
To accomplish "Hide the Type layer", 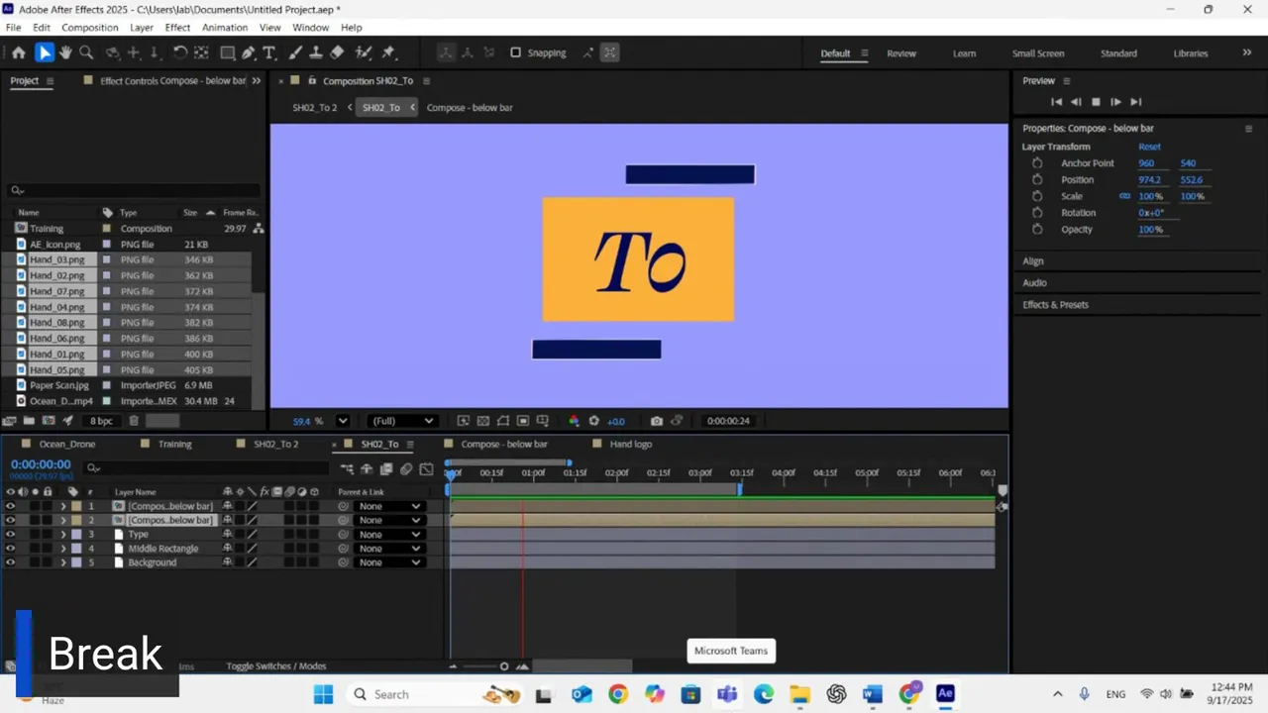I will coord(11,534).
